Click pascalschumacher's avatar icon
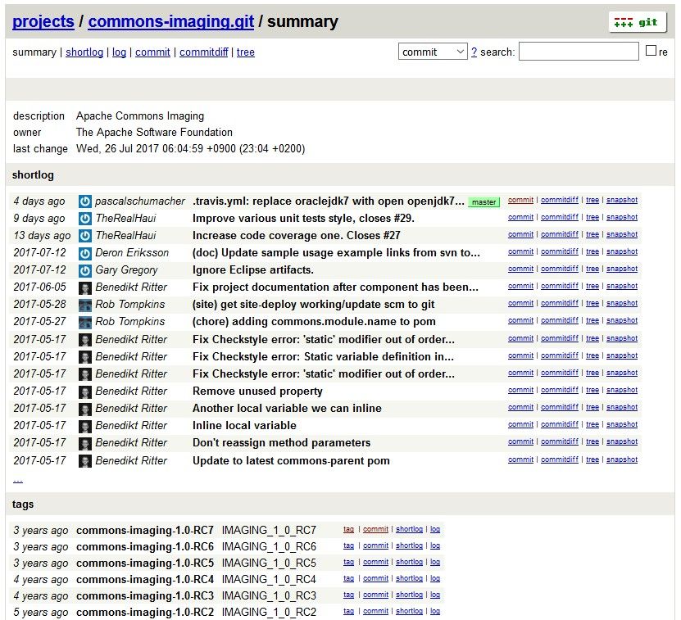The width and height of the screenshot is (681, 620). [x=85, y=200]
